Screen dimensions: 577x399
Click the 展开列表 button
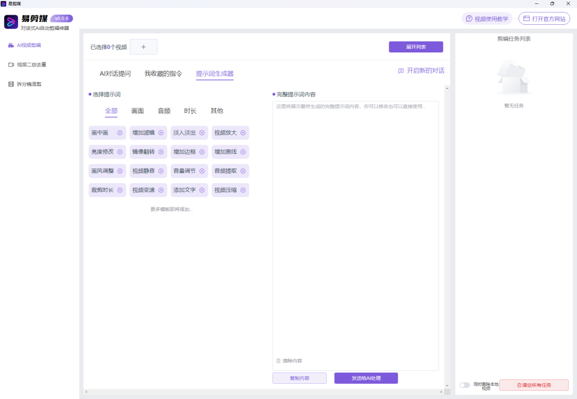pyautogui.click(x=416, y=47)
